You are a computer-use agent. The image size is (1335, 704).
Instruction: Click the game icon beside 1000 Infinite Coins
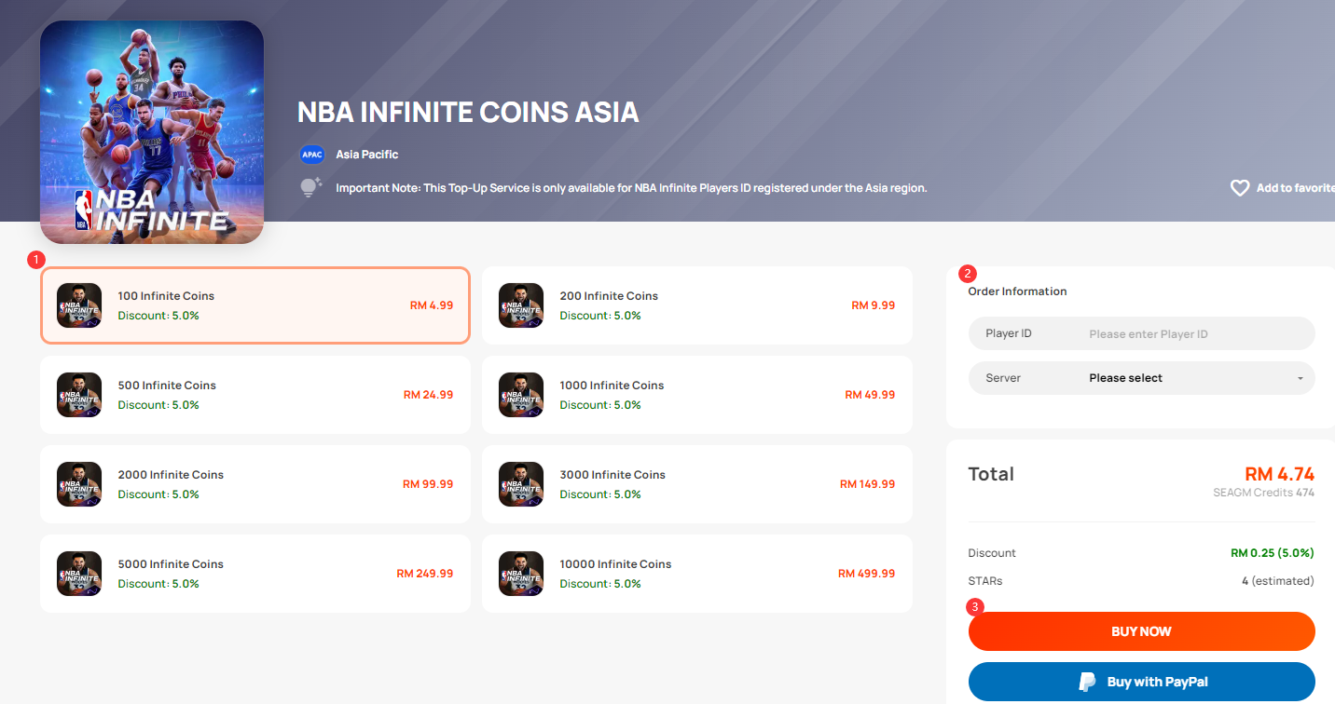tap(521, 395)
